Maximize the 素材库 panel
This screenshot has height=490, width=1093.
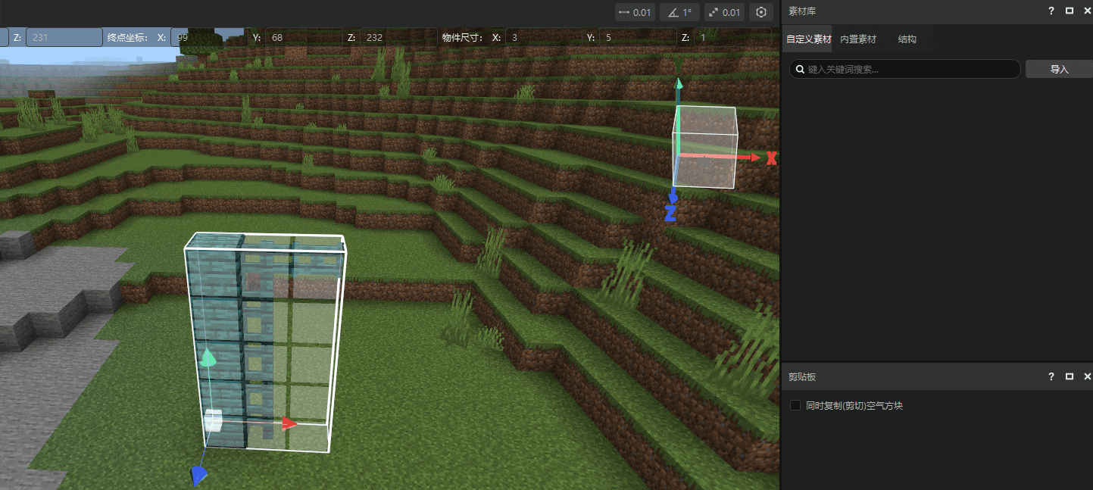pyautogui.click(x=1070, y=11)
